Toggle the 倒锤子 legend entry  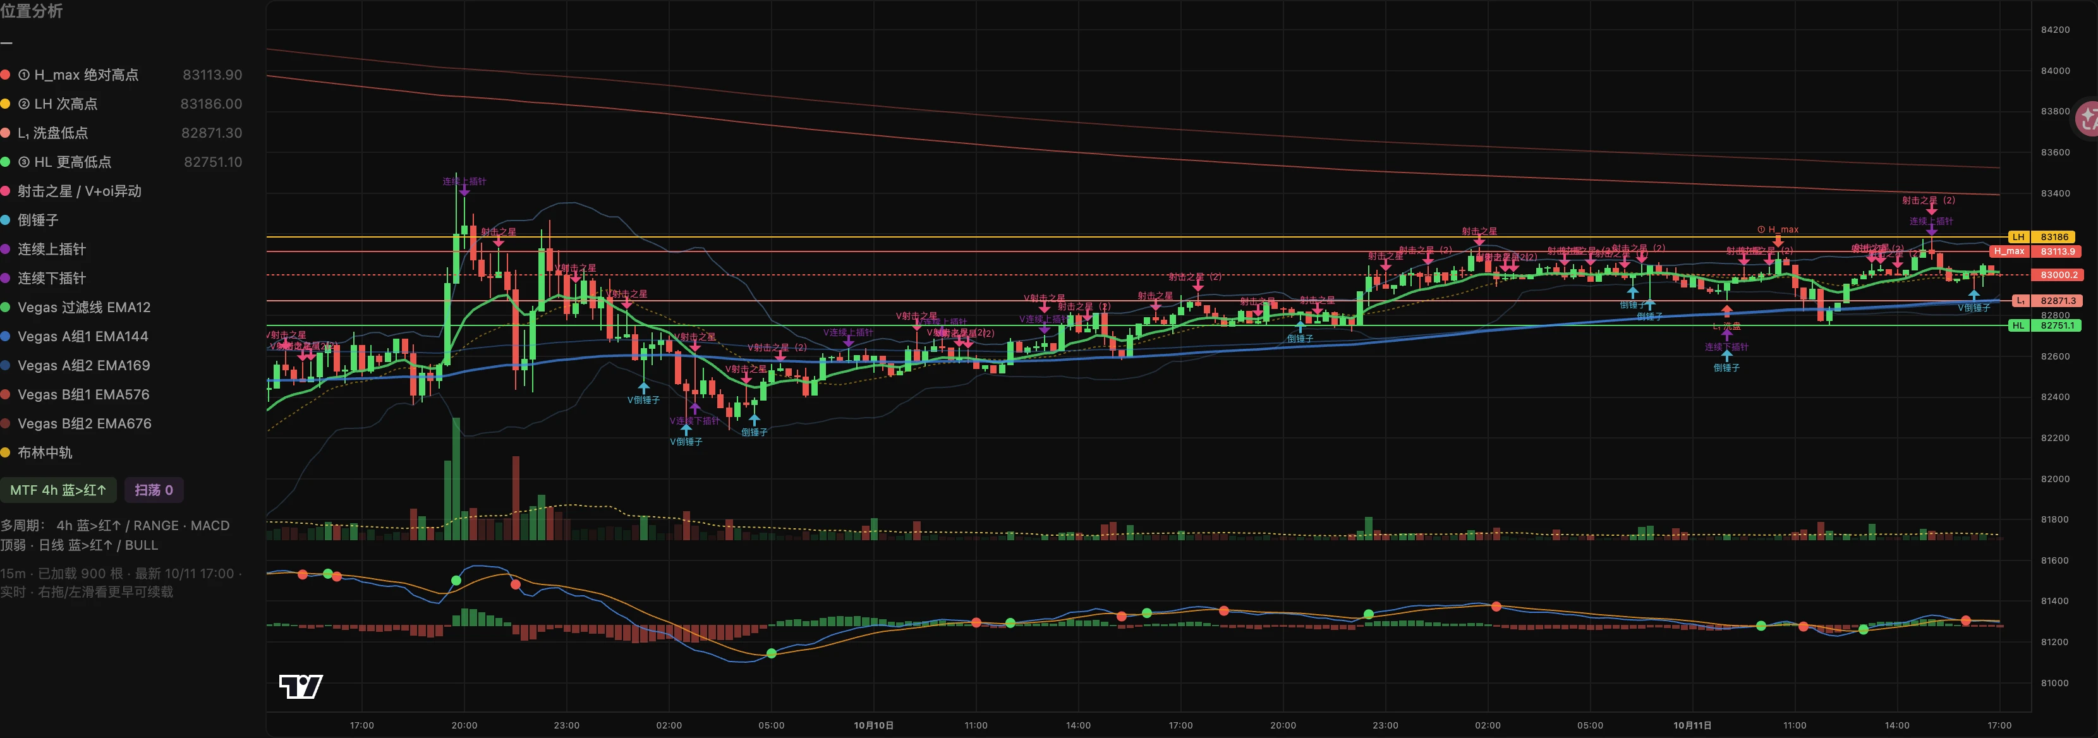pyautogui.click(x=29, y=220)
